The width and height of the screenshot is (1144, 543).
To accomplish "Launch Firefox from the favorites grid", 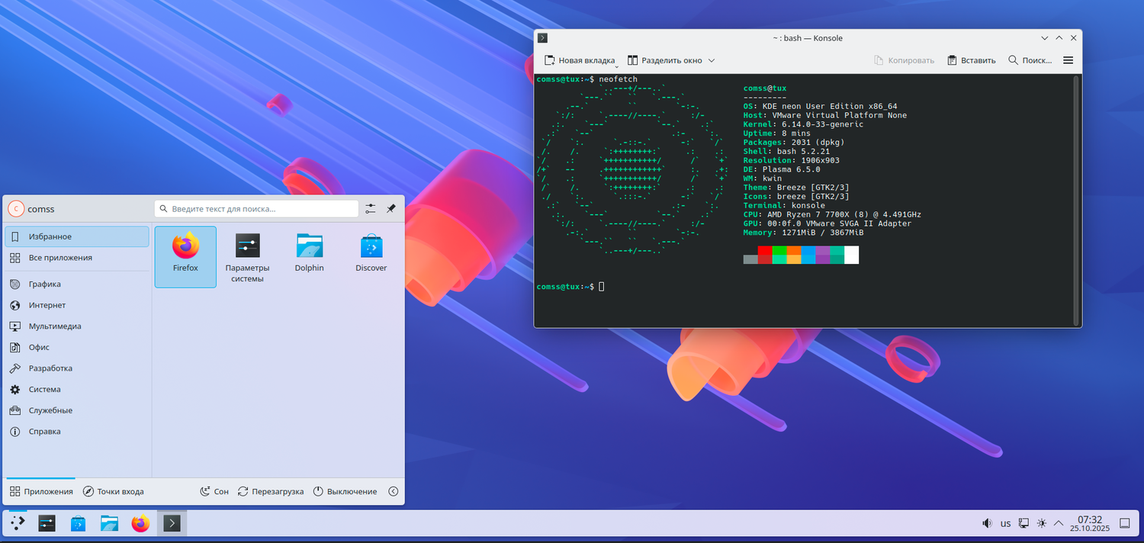I will click(185, 257).
